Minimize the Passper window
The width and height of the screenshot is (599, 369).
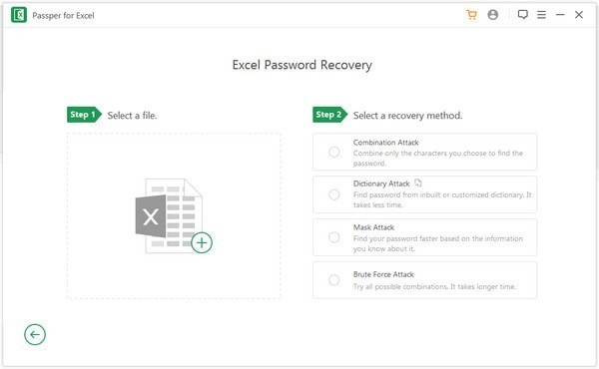pyautogui.click(x=560, y=15)
